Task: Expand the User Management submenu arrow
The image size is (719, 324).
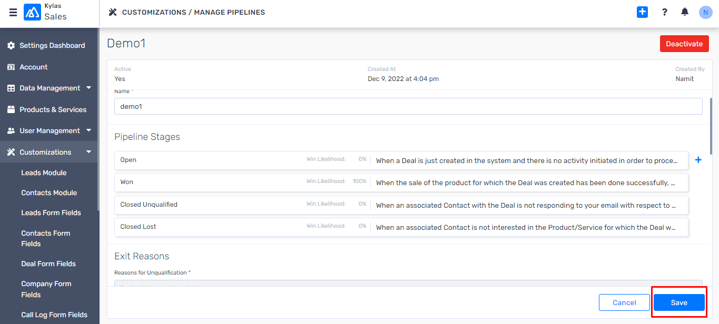Action: tap(88, 130)
